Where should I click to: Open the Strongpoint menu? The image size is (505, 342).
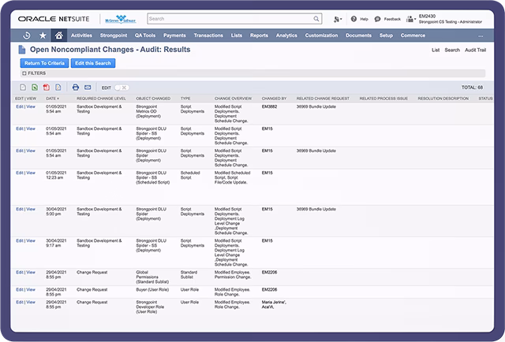(x=114, y=35)
